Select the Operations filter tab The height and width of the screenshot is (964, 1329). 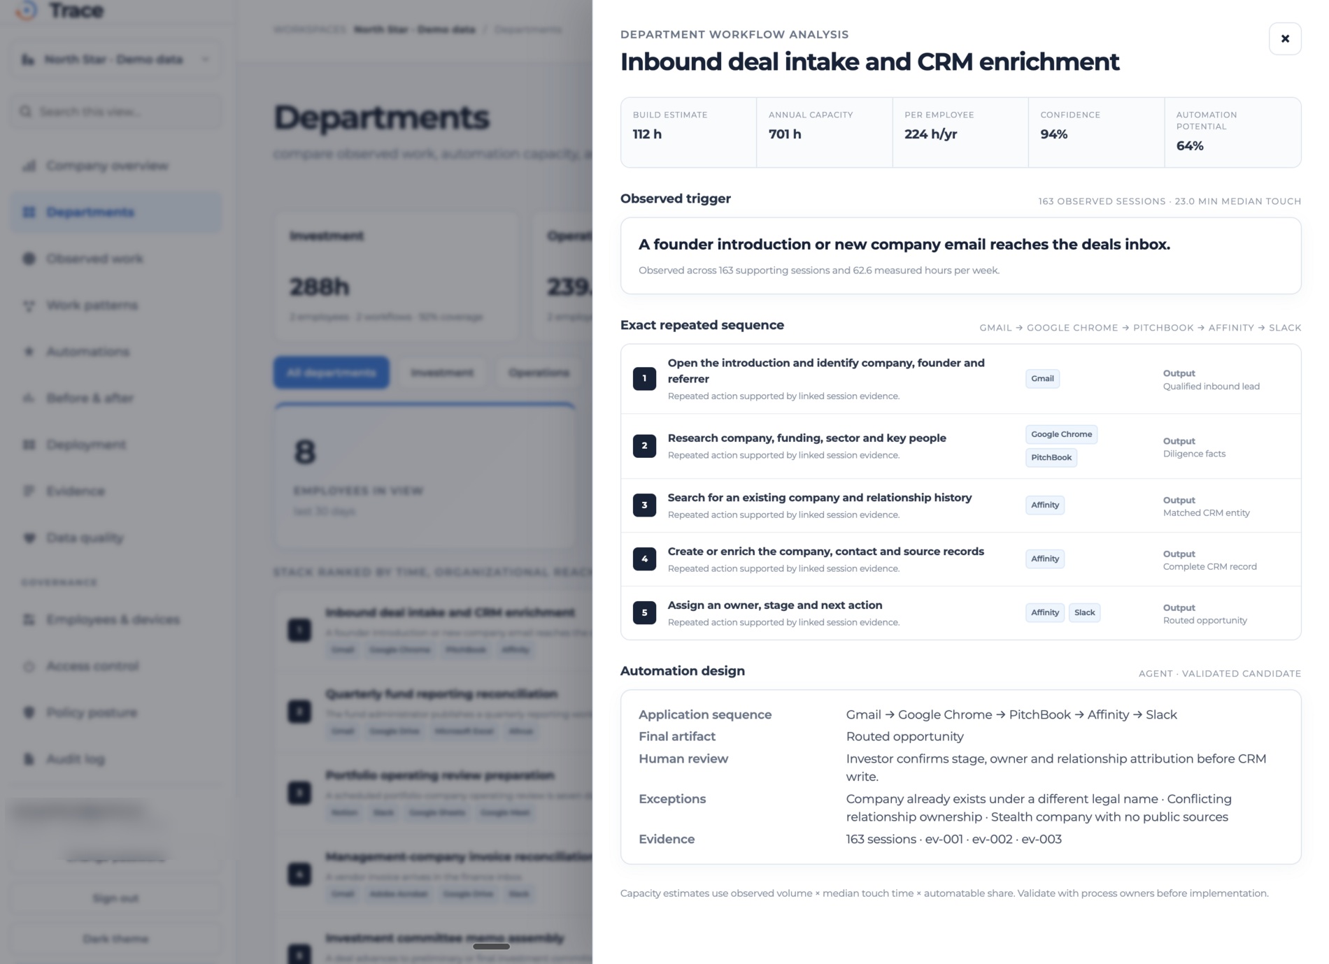point(539,373)
